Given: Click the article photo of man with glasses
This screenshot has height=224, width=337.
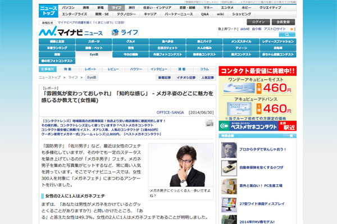Looking at the screenshot, I should point(181,165).
